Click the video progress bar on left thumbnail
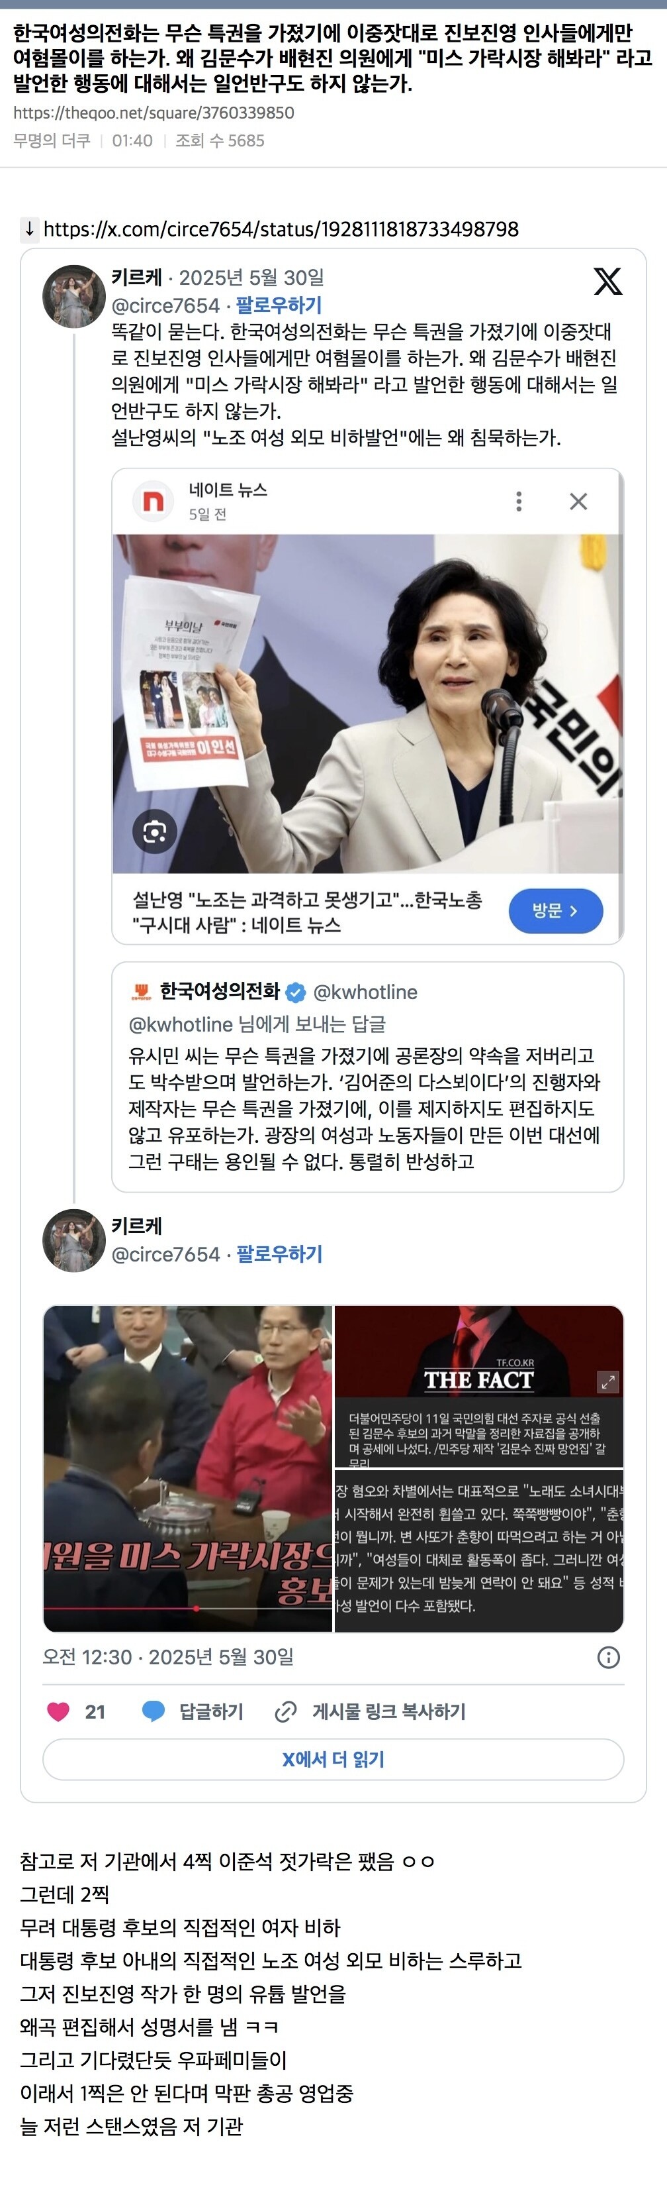667x2197 pixels. pyautogui.click(x=189, y=1609)
